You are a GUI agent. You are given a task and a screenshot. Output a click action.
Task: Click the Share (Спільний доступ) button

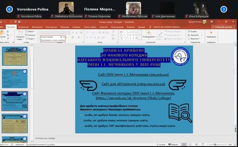pos(223,27)
